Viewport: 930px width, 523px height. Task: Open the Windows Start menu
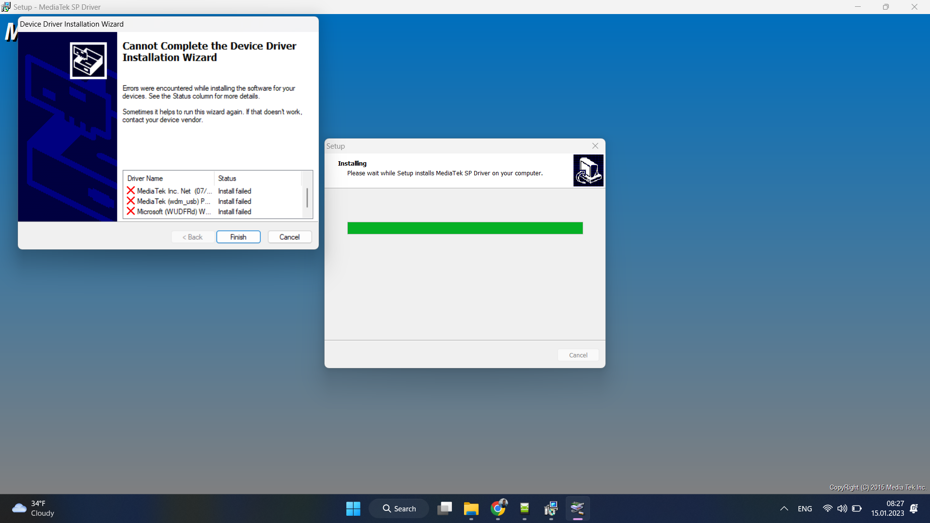click(x=353, y=508)
